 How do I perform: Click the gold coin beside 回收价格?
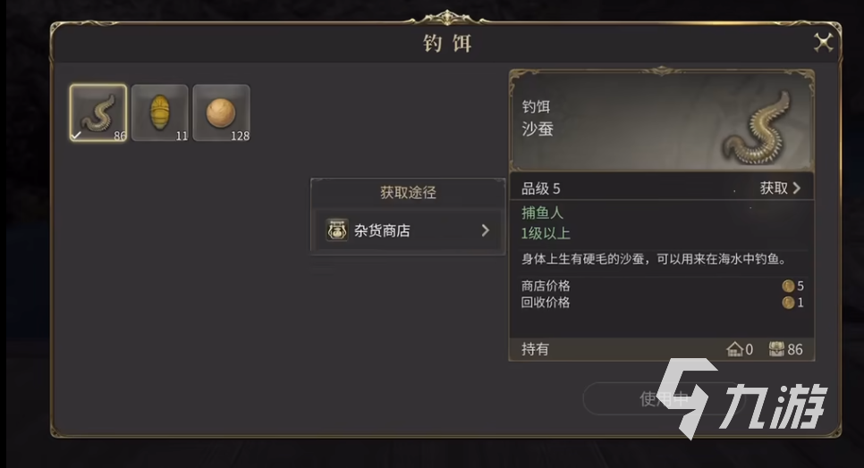click(x=788, y=302)
